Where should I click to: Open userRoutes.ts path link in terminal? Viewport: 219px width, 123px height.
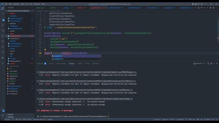point(85,90)
